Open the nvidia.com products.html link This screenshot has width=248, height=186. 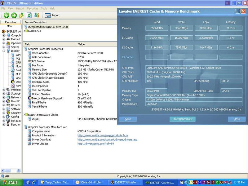click(103, 135)
